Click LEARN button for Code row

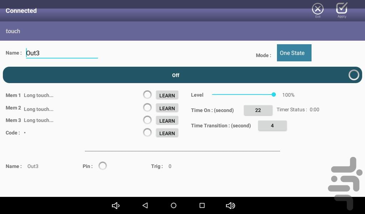pyautogui.click(x=167, y=133)
